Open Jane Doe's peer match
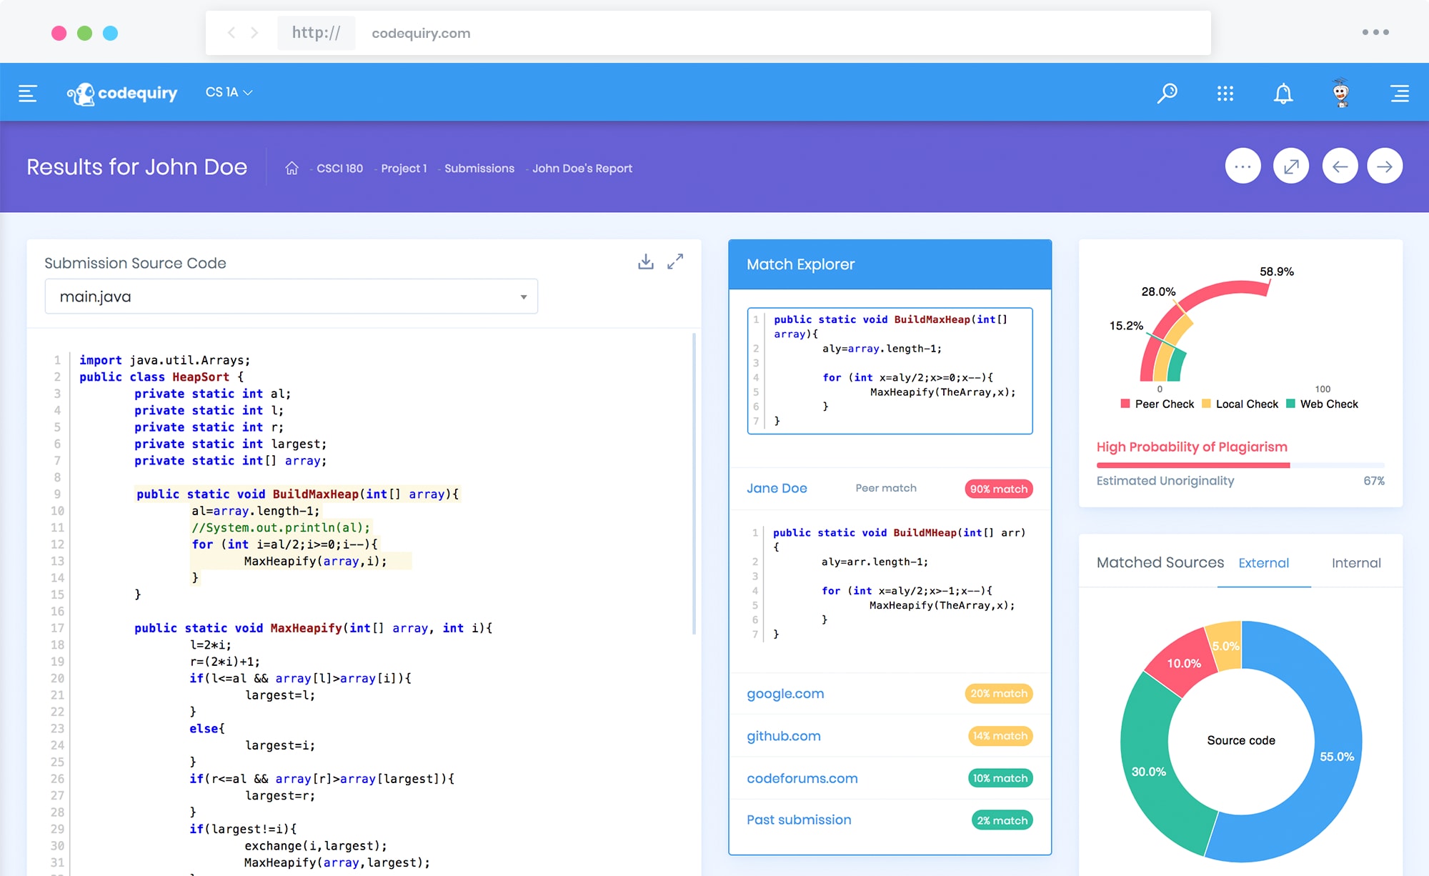The height and width of the screenshot is (876, 1429). pyautogui.click(x=777, y=488)
